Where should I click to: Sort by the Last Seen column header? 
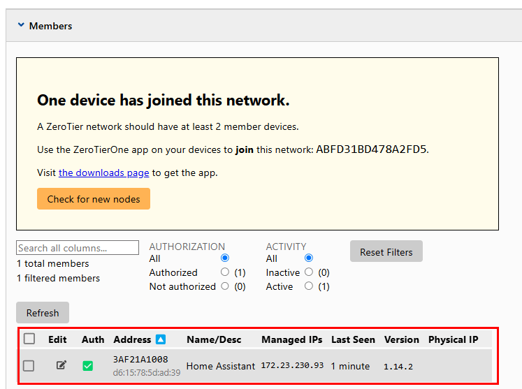pyautogui.click(x=353, y=339)
